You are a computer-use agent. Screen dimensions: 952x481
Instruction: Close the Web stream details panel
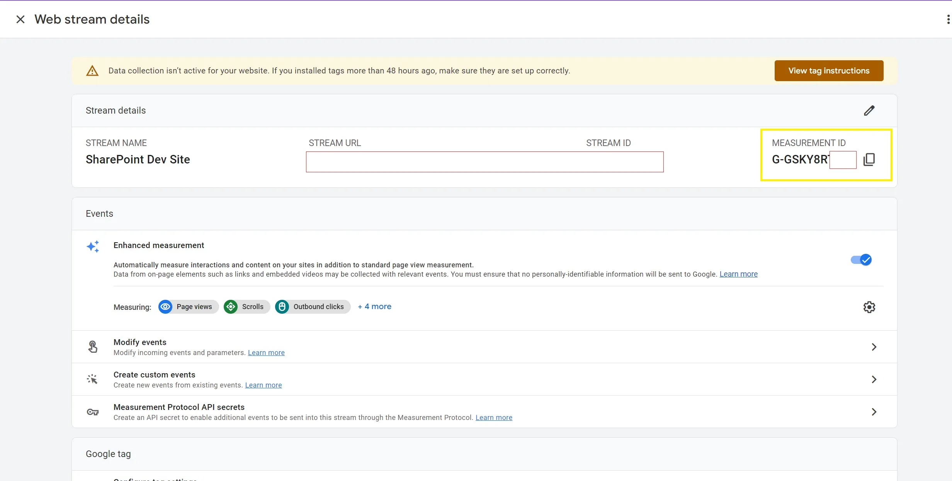pos(20,19)
